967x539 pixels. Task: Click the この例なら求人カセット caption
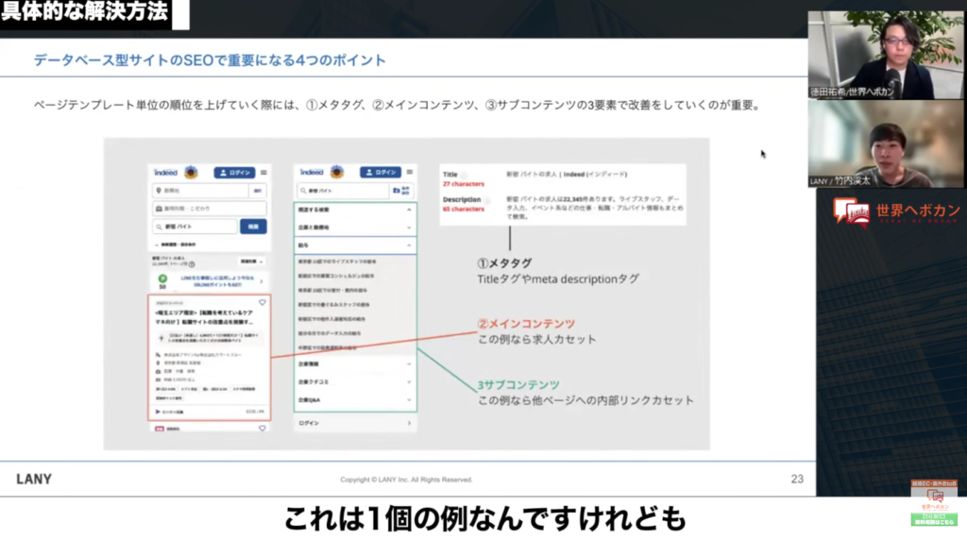(x=537, y=339)
